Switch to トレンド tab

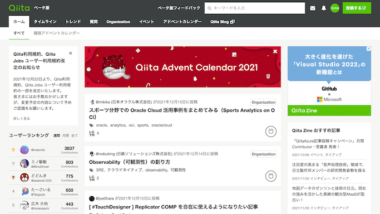[x=73, y=22]
